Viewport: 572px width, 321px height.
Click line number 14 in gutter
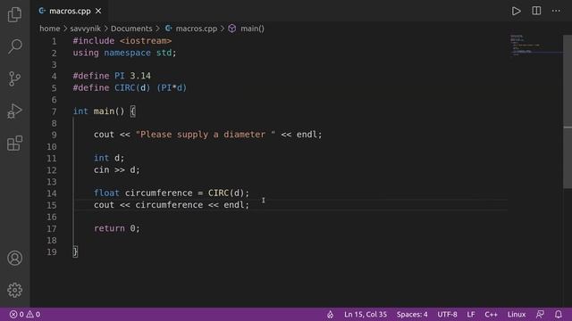point(52,193)
